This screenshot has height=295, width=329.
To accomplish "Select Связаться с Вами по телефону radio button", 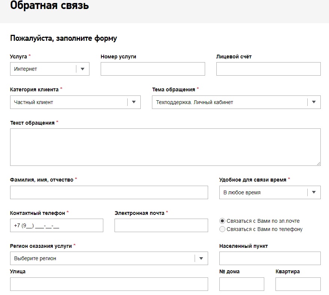I will [x=222, y=229].
